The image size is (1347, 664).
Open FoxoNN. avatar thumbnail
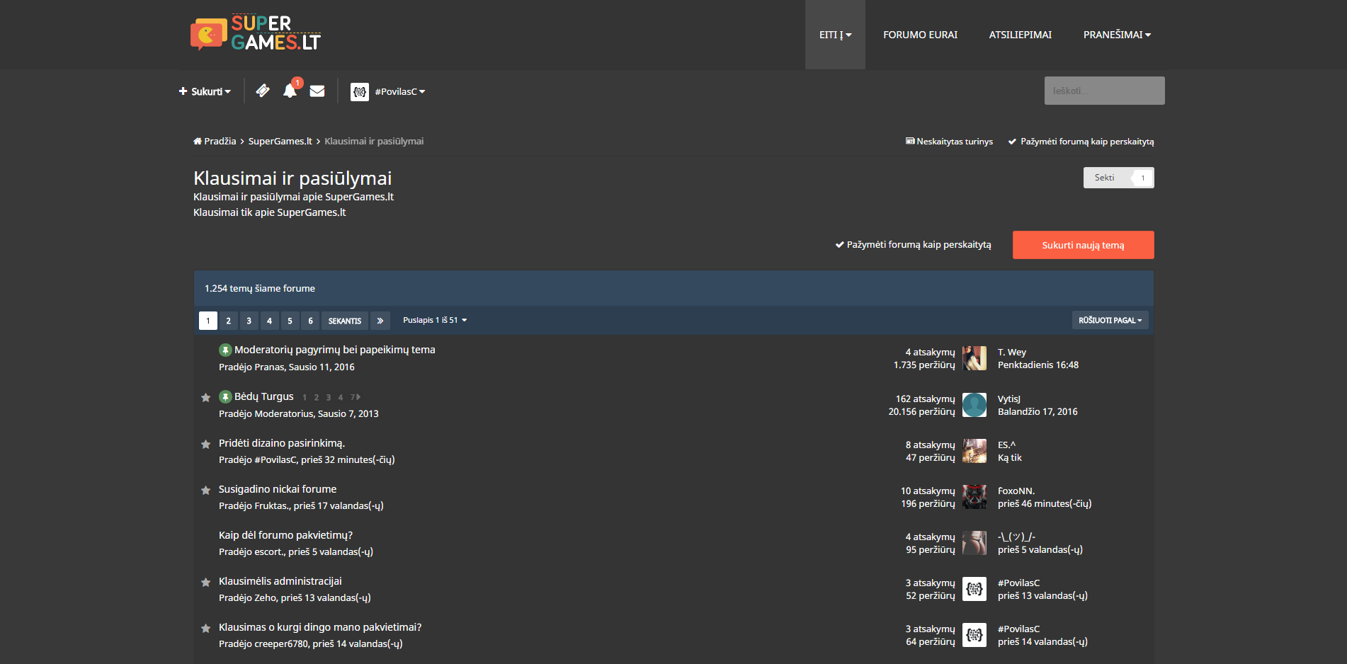974,497
